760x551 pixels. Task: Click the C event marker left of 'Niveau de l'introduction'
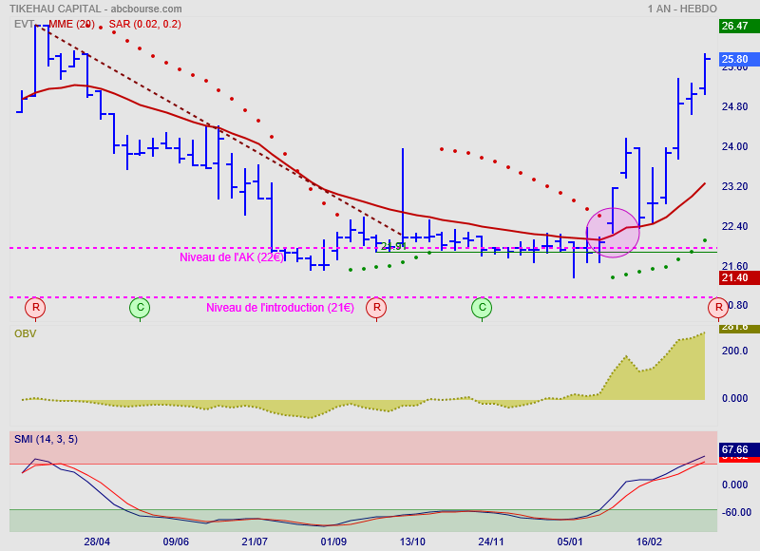(x=140, y=307)
